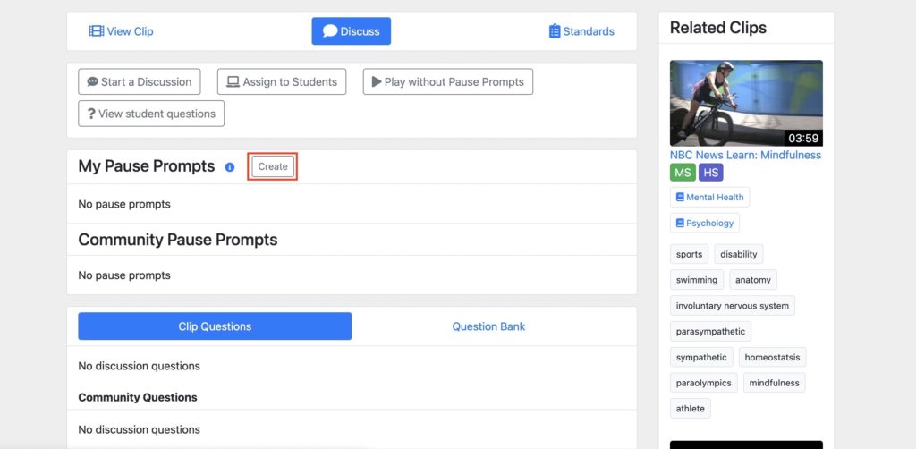Switch to the Question Bank tab

coord(488,326)
